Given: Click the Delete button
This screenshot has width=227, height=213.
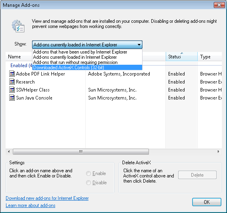Looking at the screenshot, I should pos(197,175).
